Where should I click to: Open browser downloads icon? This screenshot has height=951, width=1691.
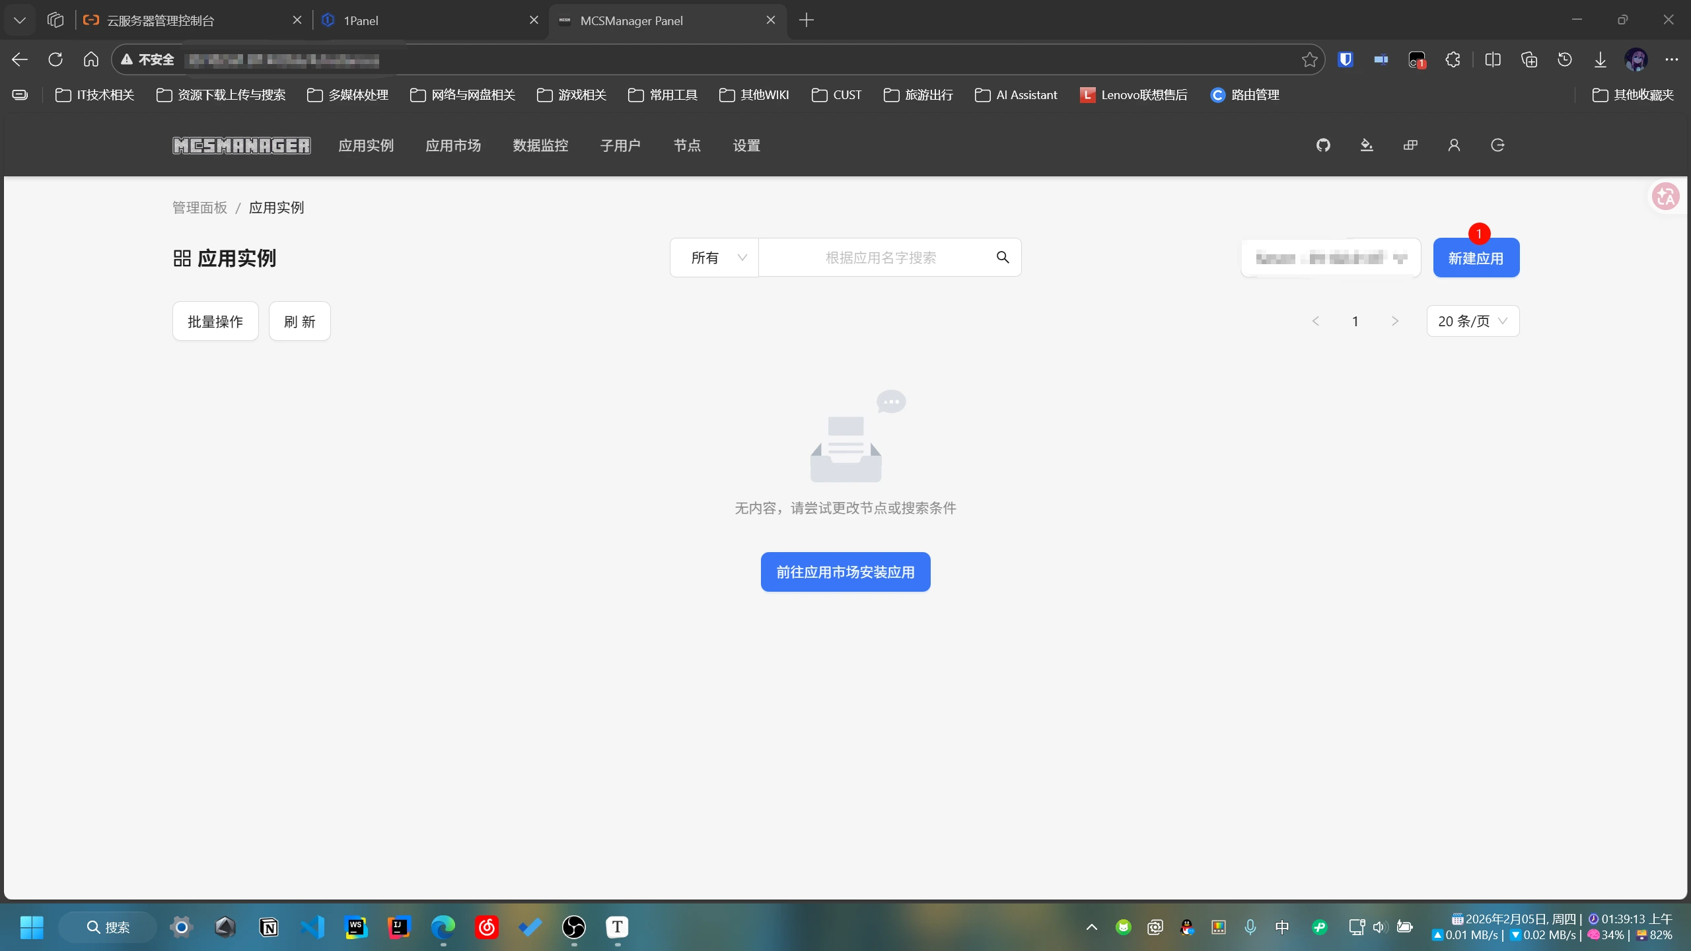click(x=1601, y=59)
